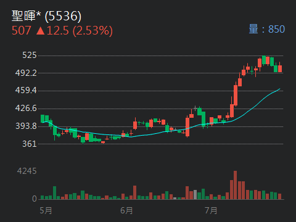Click the 0 volume axis label
This screenshot has width=296, height=222.
tap(35, 199)
